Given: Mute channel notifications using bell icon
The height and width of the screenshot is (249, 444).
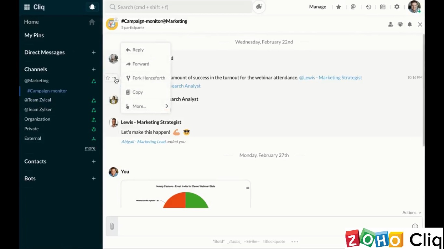Looking at the screenshot, I should coord(410,24).
